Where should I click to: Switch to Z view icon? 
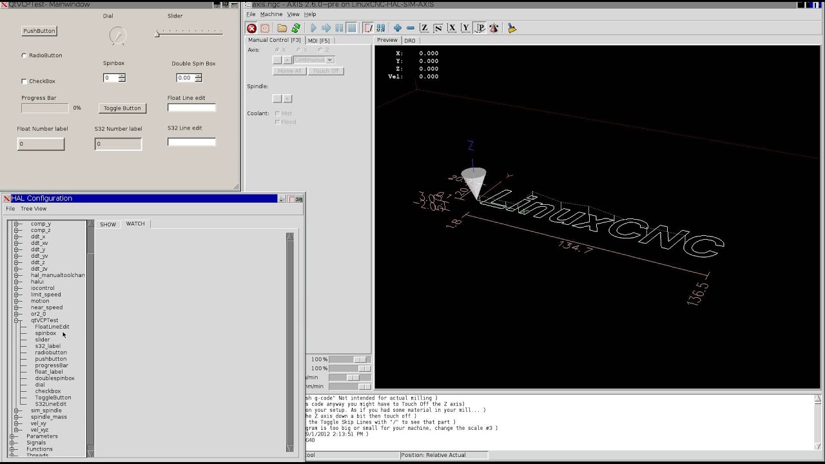[424, 28]
